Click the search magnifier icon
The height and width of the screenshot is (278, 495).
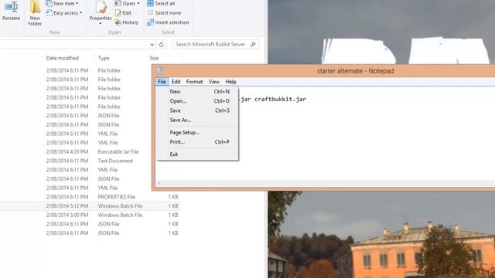[253, 45]
